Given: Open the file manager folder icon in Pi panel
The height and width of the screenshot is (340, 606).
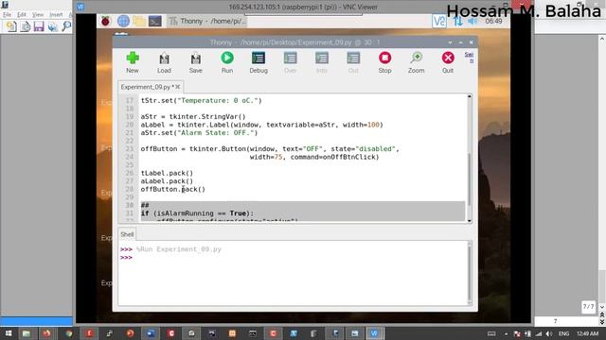Looking at the screenshot, I should (139, 21).
